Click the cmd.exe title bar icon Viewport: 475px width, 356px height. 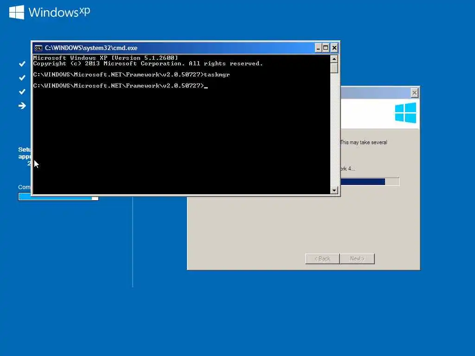38,48
